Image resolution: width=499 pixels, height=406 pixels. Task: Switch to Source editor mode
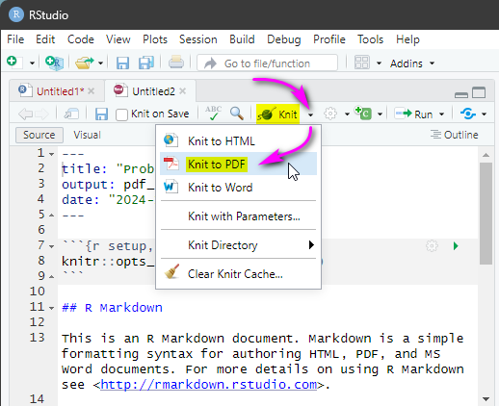coord(39,135)
